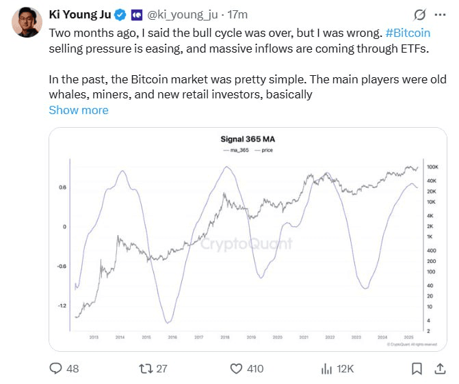459x384 pixels.
Task: View post analytics bar chart icon
Action: (x=326, y=368)
